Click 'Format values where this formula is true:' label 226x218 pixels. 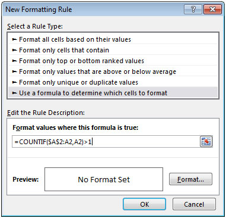pos(75,127)
